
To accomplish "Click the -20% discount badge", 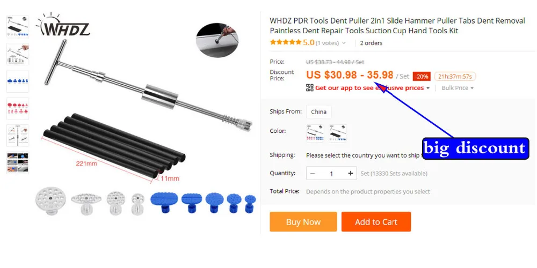I will point(422,77).
